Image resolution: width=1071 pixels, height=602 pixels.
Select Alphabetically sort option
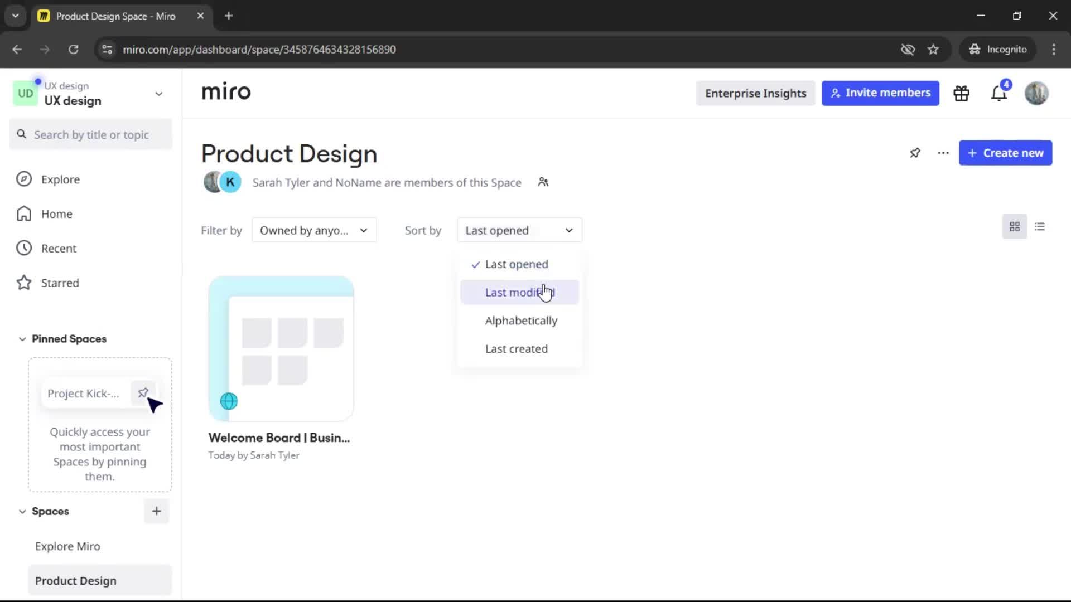tap(519, 321)
